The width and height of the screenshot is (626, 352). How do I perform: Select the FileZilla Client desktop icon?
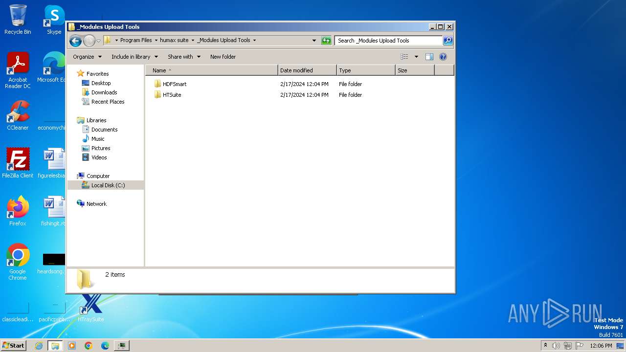pyautogui.click(x=18, y=163)
